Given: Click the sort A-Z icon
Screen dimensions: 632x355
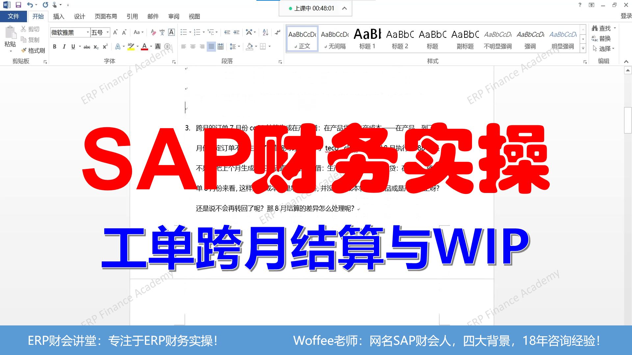Looking at the screenshot, I should pyautogui.click(x=265, y=32).
